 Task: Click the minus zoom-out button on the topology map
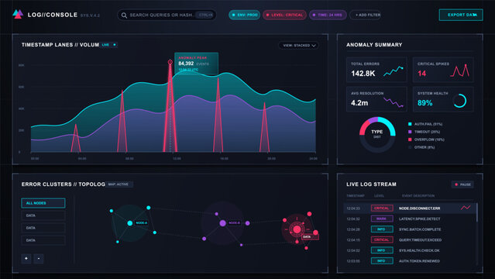click(x=39, y=258)
